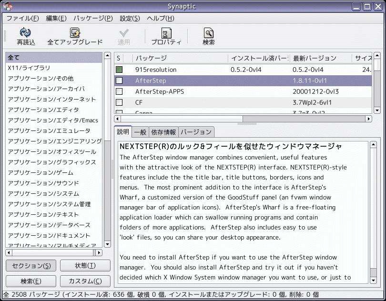Click package list horizontal scroll right arrow
Viewport: 386px width, 301px height.
coord(368,119)
